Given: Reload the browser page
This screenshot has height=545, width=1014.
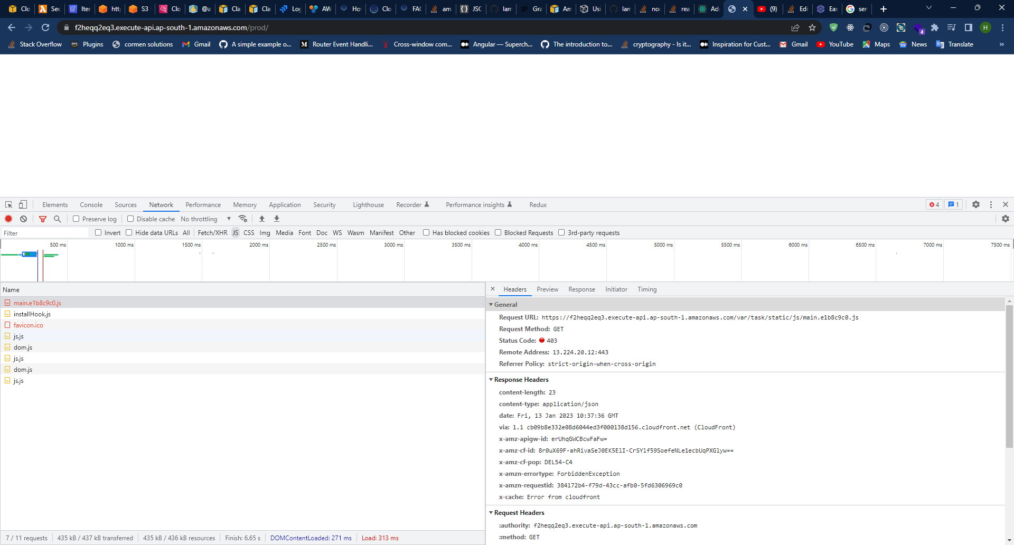Looking at the screenshot, I should [x=45, y=27].
